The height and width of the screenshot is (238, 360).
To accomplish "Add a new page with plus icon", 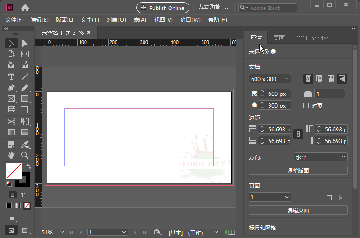I will coord(329,197).
